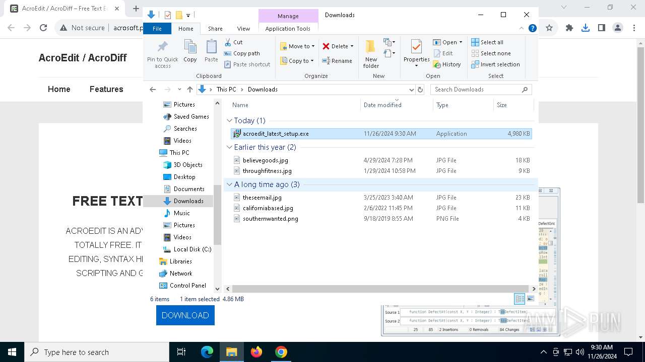Sort by Size column header
The image size is (645, 362).
[x=513, y=105]
